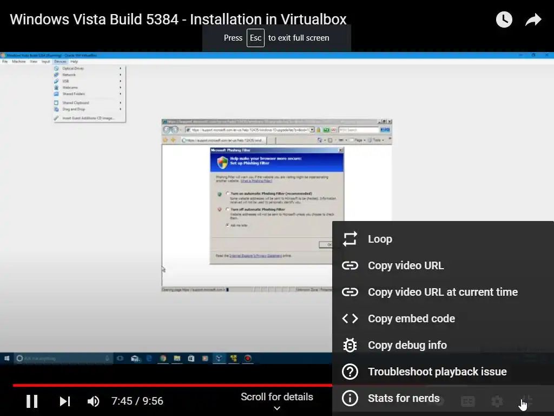The image size is (554, 416).
Task: Select Loop in the context menu
Action: pyautogui.click(x=443, y=239)
